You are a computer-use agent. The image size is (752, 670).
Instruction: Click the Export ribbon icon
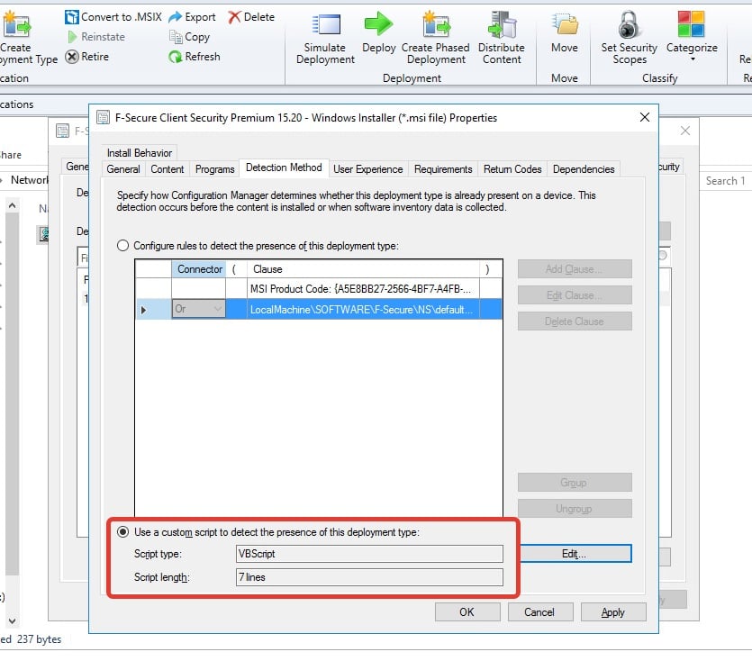point(176,17)
